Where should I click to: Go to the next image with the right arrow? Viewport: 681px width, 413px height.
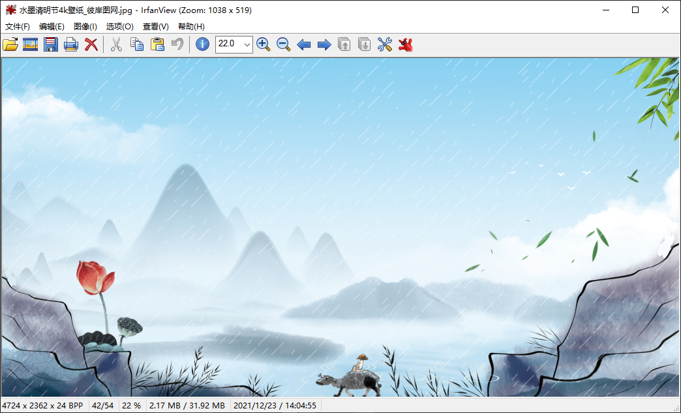[324, 44]
